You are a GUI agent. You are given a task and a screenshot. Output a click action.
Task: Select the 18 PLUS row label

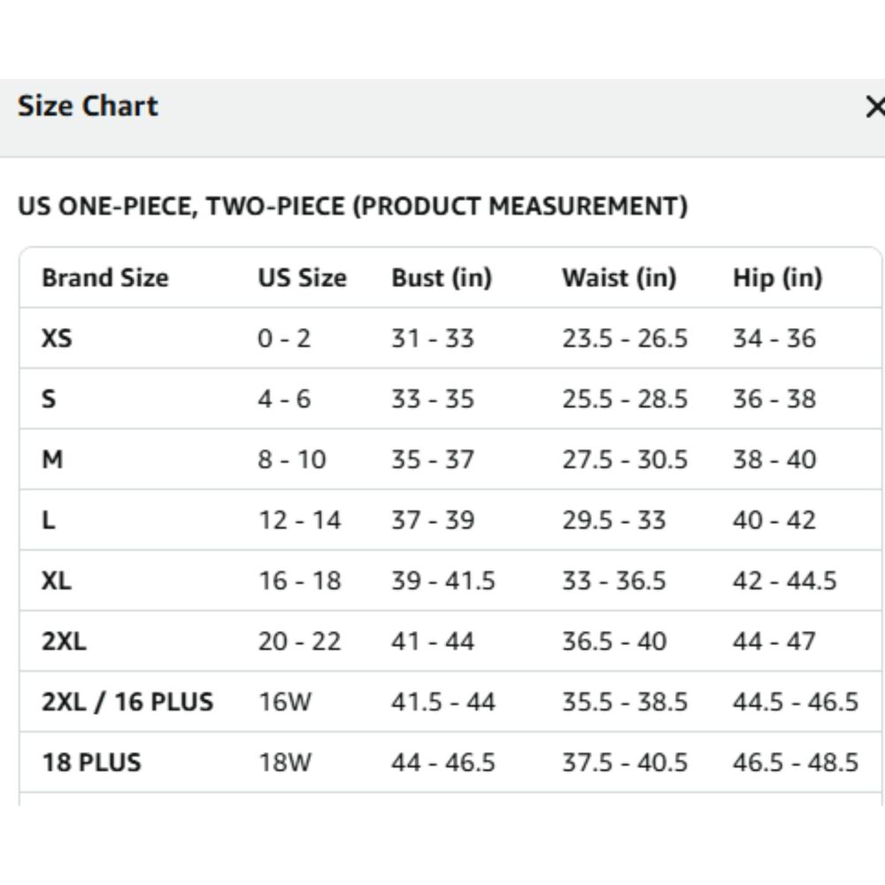[91, 762]
